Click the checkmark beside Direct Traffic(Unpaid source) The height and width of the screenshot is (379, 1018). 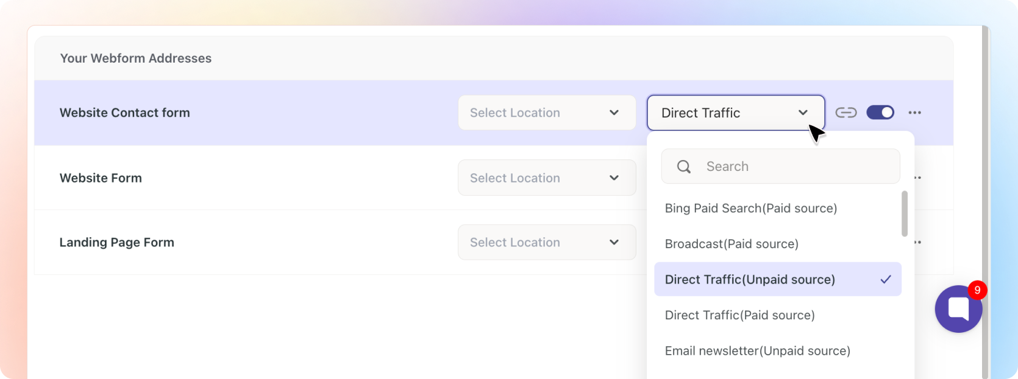click(886, 279)
